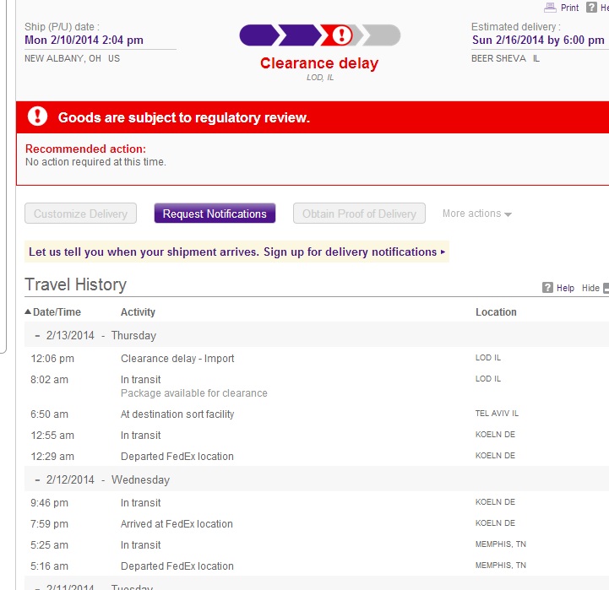Click the Print printer icon
This screenshot has width=609, height=590.
[550, 7]
